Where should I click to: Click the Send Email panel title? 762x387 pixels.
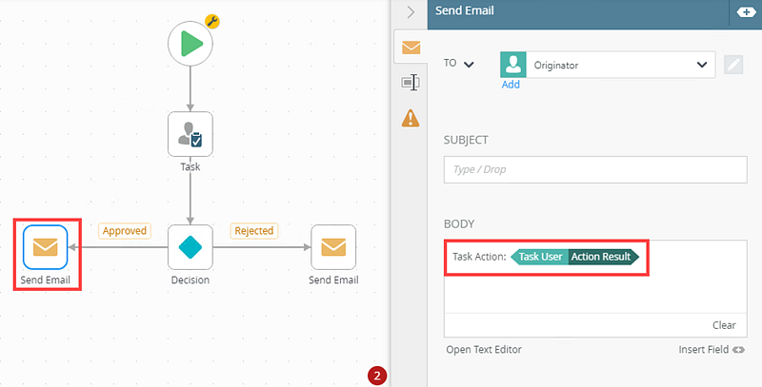pos(465,10)
